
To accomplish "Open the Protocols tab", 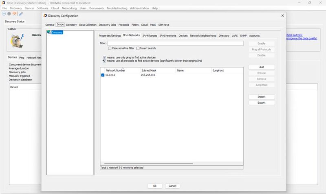I will [x=124, y=25].
